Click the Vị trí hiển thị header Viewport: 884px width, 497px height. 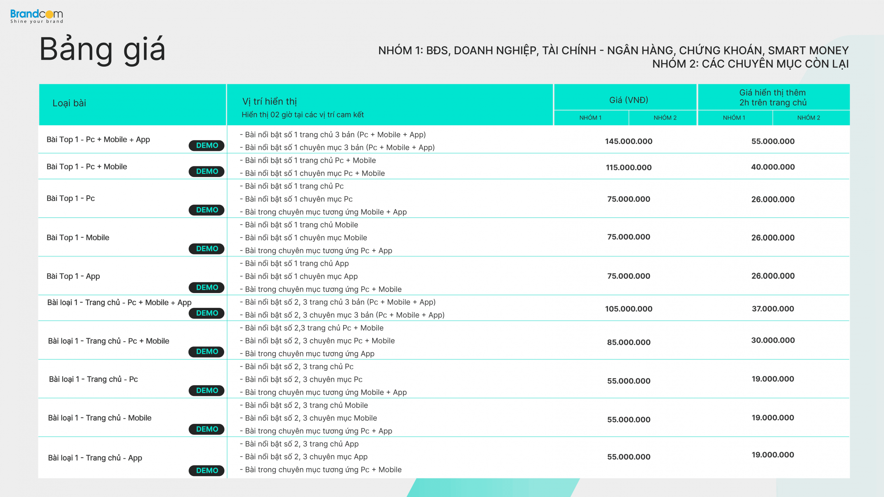pyautogui.click(x=270, y=101)
